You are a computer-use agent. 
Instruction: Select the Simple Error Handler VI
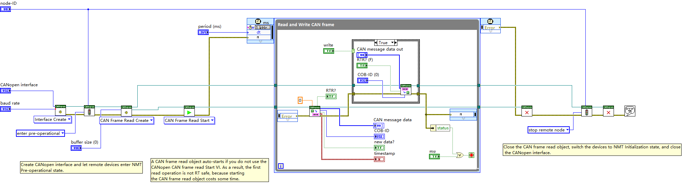[630, 111]
